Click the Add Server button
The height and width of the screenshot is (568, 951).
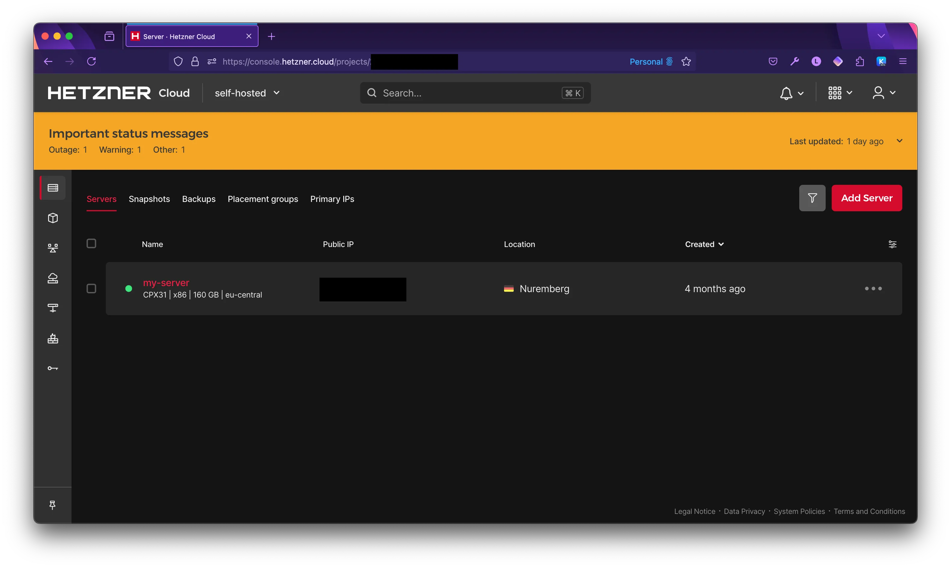coord(867,198)
